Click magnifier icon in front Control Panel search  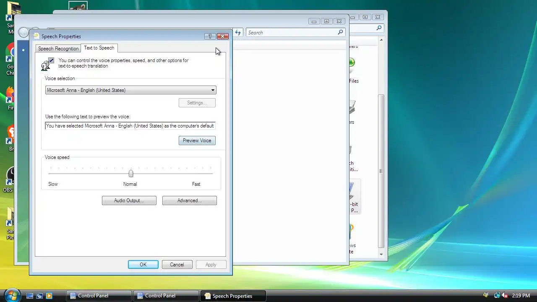(x=340, y=32)
